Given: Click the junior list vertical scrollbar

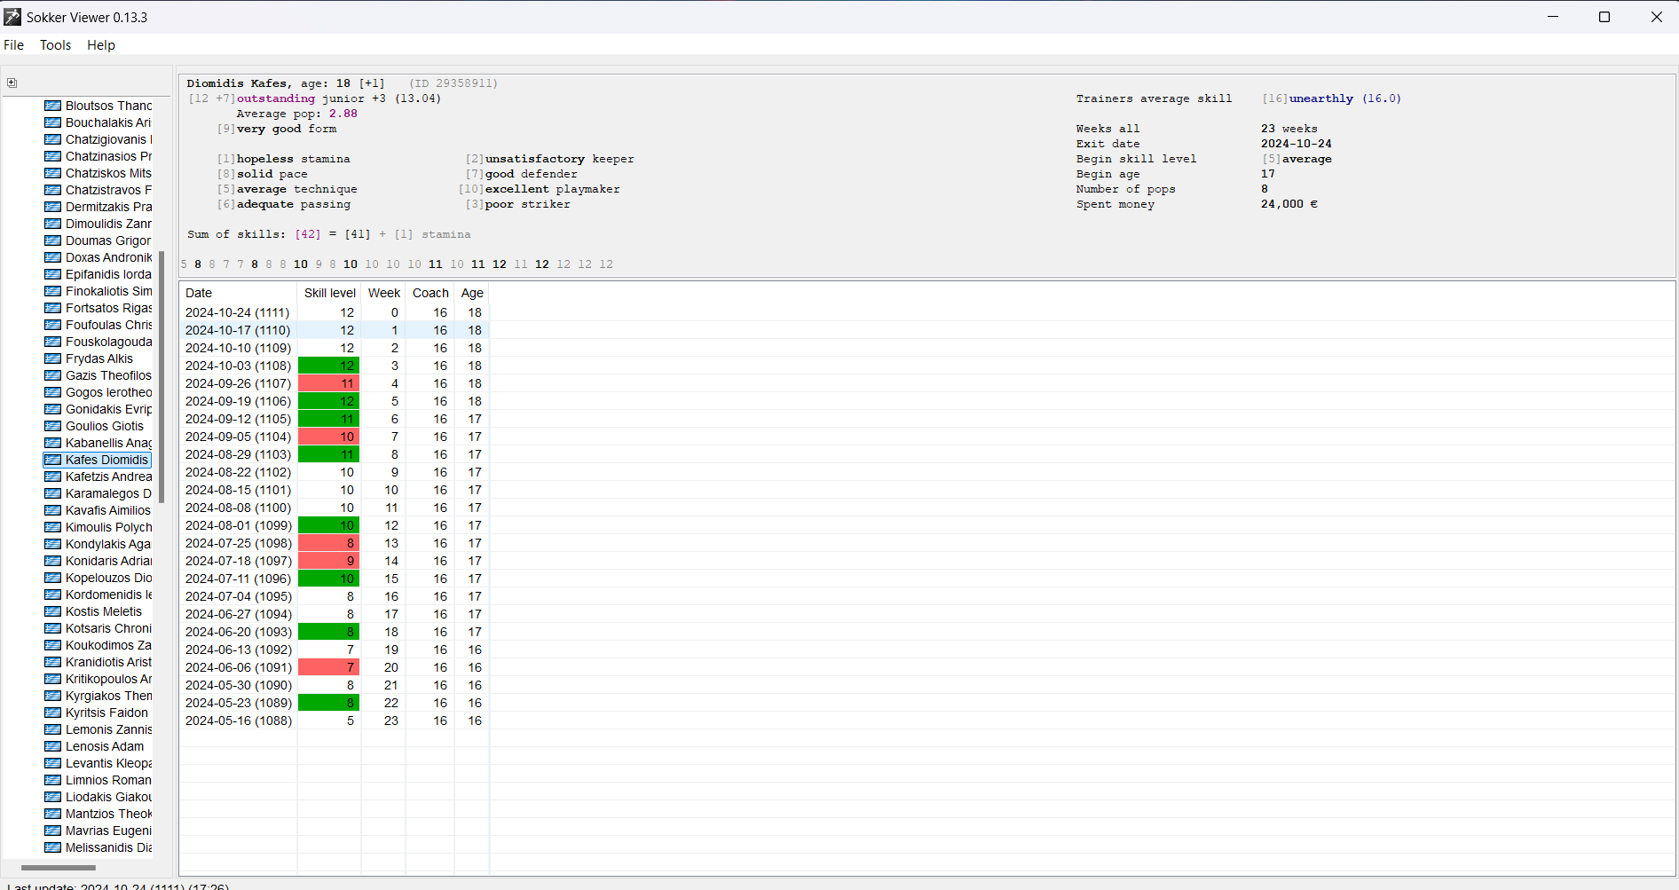Looking at the screenshot, I should pos(162,377).
